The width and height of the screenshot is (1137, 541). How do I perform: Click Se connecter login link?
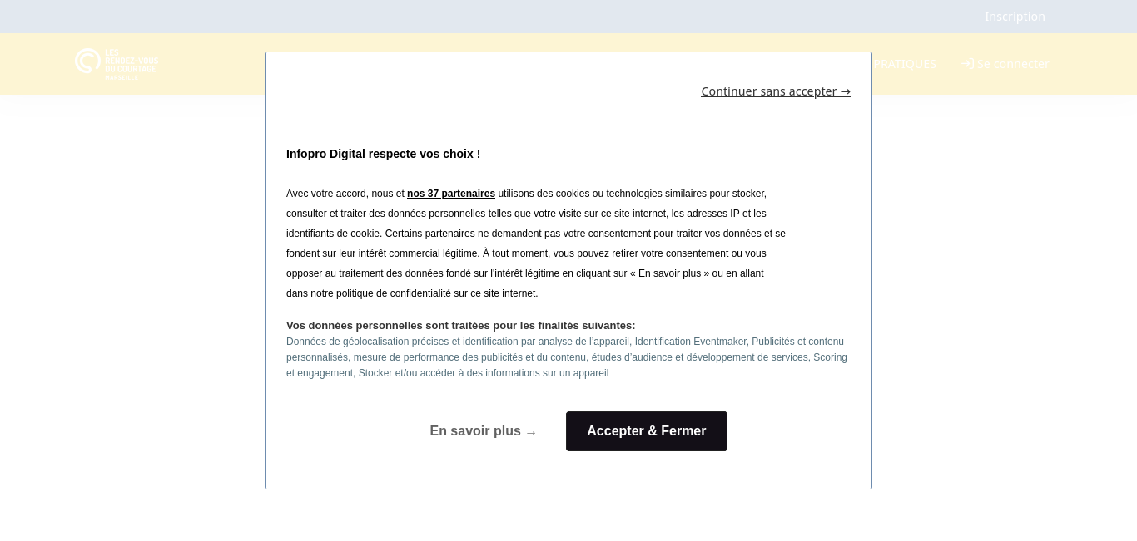point(1005,64)
